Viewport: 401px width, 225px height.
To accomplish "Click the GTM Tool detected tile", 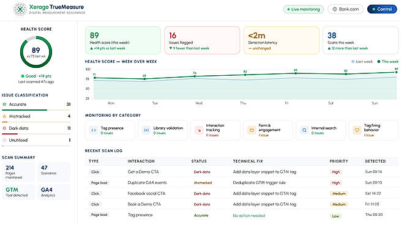I will [x=18, y=192].
